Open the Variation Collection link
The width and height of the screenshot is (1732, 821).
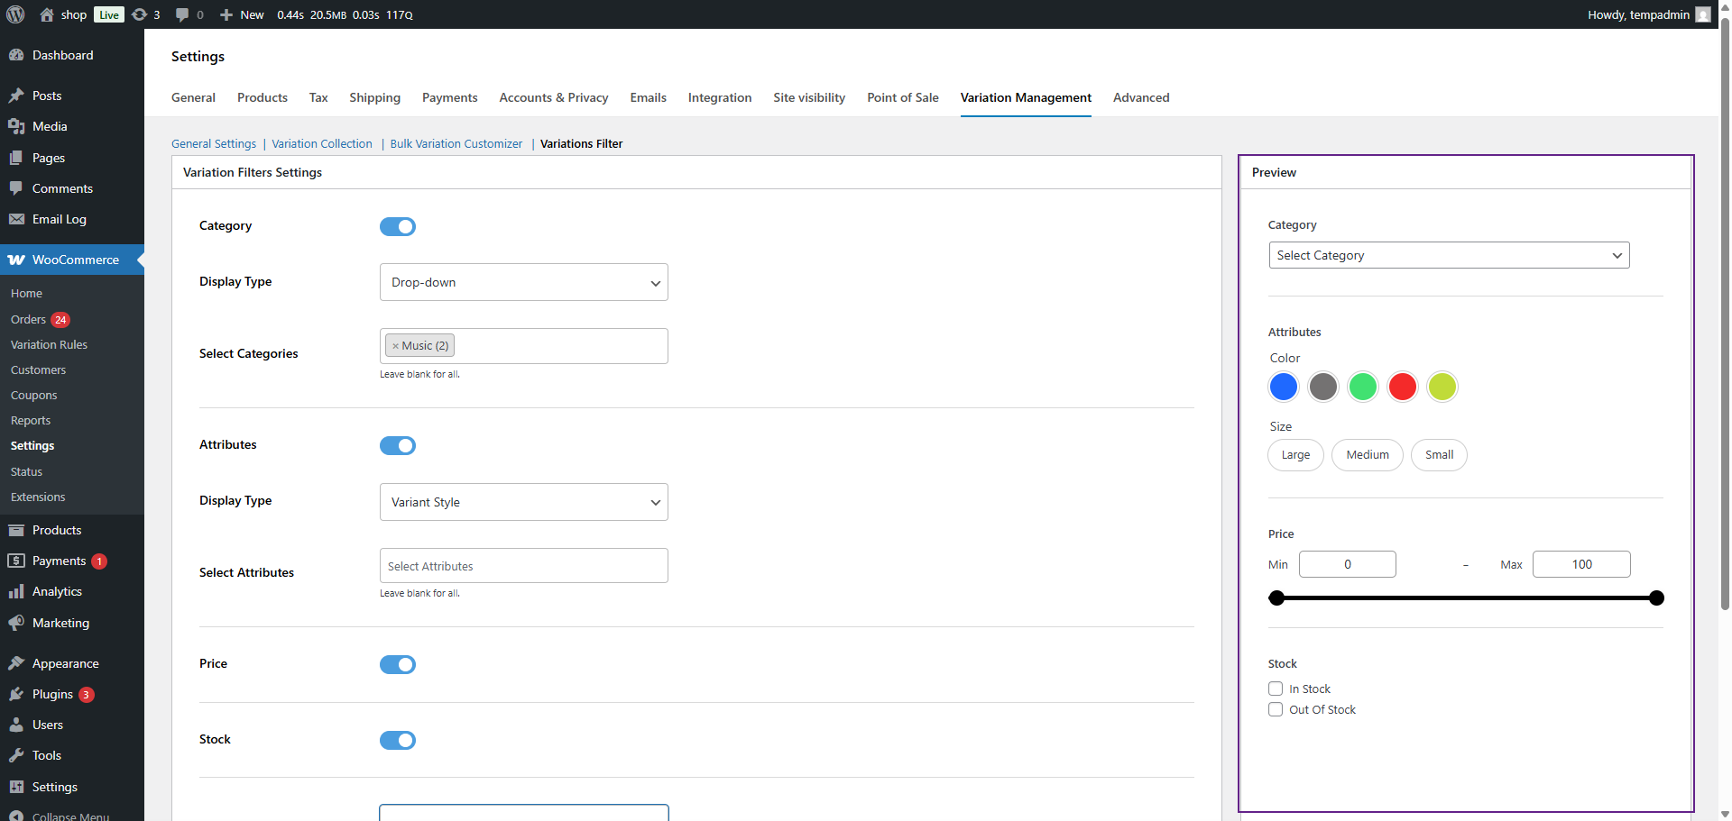click(x=322, y=143)
